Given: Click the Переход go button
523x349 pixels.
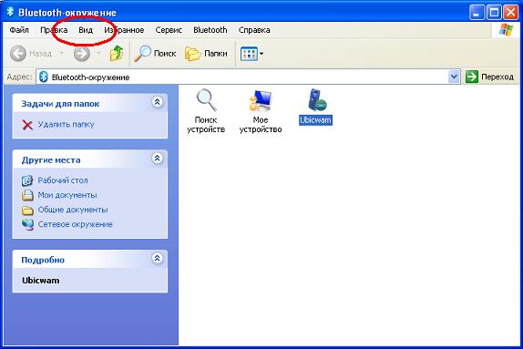Looking at the screenshot, I should pyautogui.click(x=489, y=77).
